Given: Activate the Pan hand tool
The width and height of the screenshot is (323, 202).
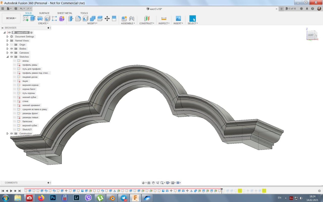Looking at the screenshot, I should 153,183.
